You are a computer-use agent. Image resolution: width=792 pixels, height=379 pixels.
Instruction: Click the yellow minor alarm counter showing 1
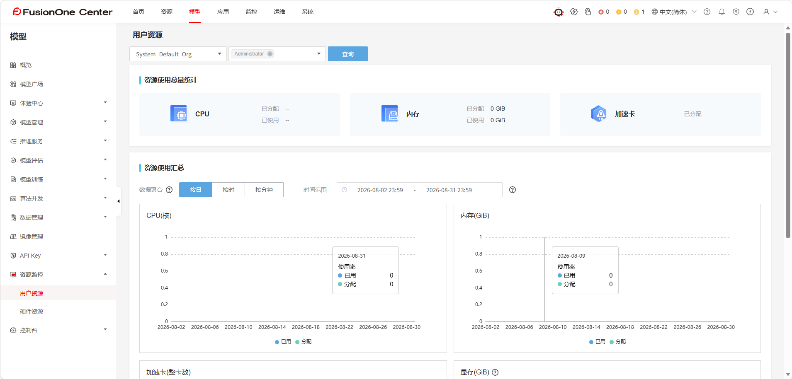click(x=639, y=12)
